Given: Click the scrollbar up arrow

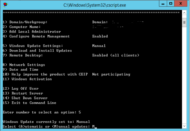Looking at the screenshot, I should pyautogui.click(x=184, y=13).
